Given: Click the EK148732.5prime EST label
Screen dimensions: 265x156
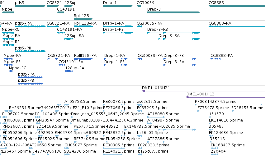Looking at the screenshot, I should click(x=141, y=126).
